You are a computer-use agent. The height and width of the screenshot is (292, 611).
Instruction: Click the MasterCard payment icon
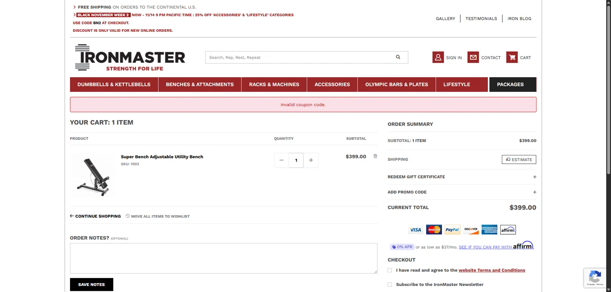pyautogui.click(x=434, y=230)
